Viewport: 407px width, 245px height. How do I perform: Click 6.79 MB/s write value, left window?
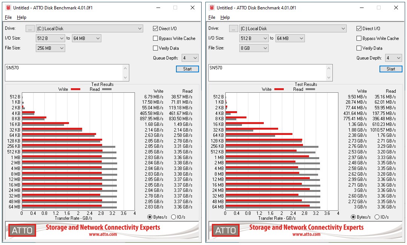154,97
